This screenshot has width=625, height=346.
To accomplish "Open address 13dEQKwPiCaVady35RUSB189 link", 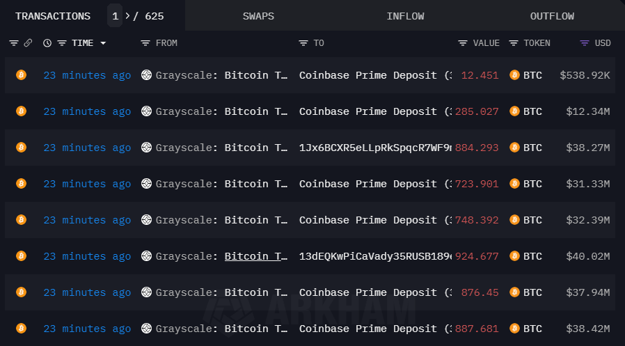I will (x=375, y=256).
